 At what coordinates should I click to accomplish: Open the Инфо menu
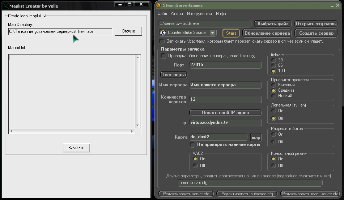(221, 14)
